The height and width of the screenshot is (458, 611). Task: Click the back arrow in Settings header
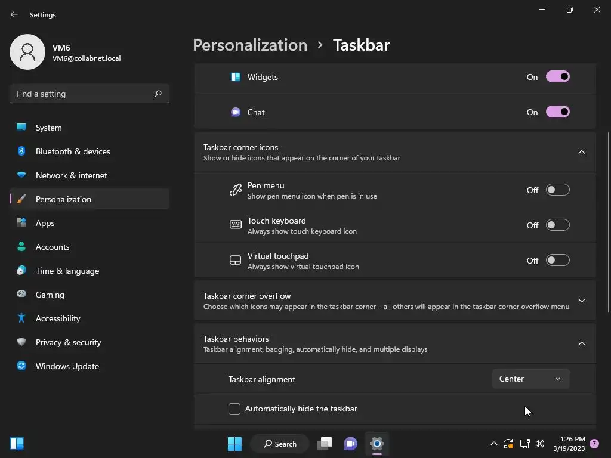coord(14,14)
